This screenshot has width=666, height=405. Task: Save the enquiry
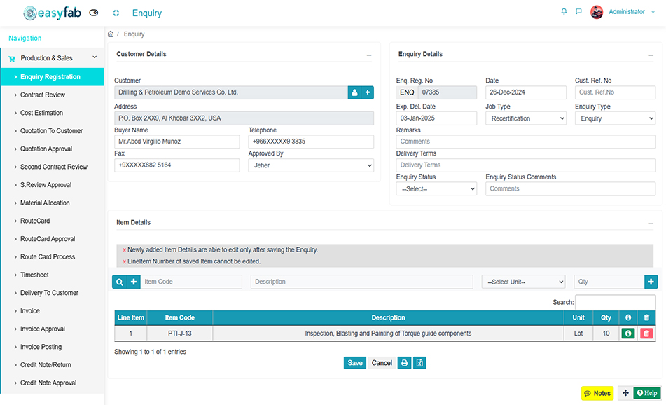pyautogui.click(x=355, y=363)
